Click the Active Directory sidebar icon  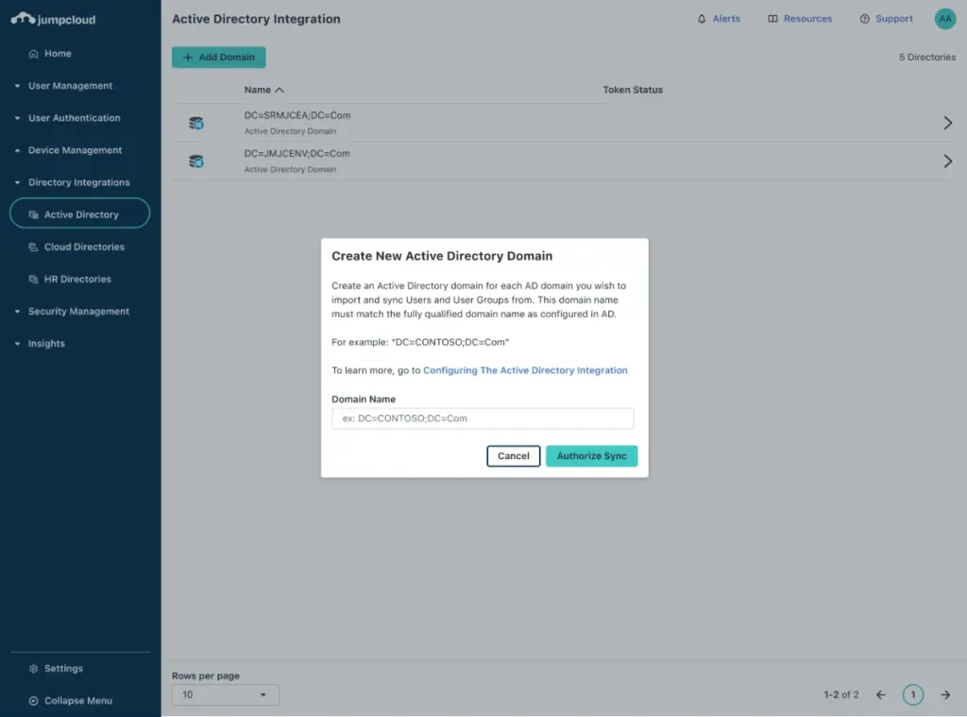point(34,214)
